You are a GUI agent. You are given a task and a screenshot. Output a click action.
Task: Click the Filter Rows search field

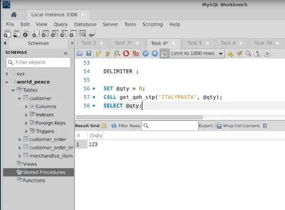tap(170, 126)
